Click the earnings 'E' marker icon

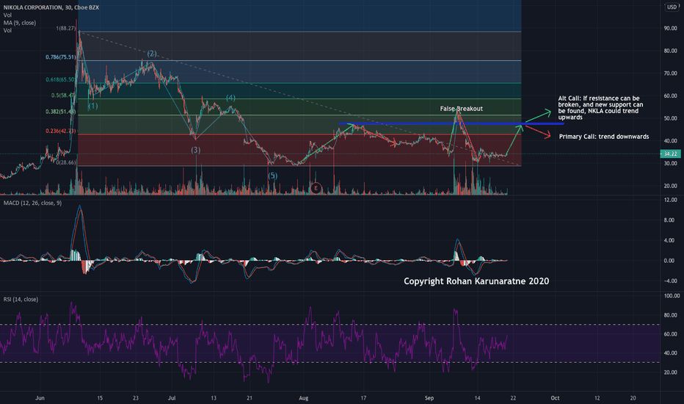tap(316, 189)
